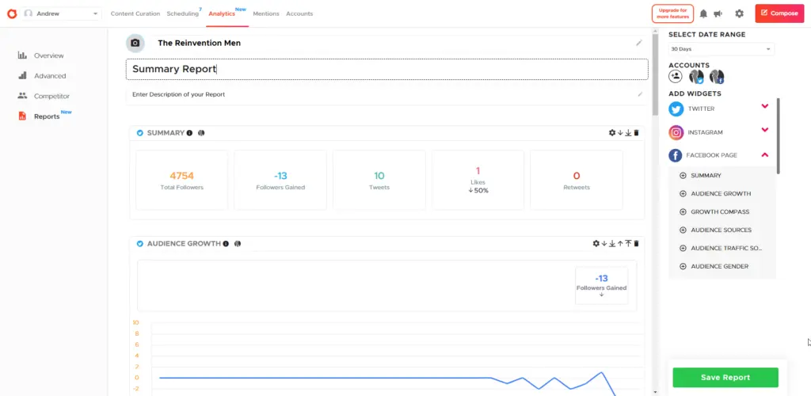Screen dimensions: 811x396
Task: Expand the Twitter widgets section
Action: [x=764, y=107]
